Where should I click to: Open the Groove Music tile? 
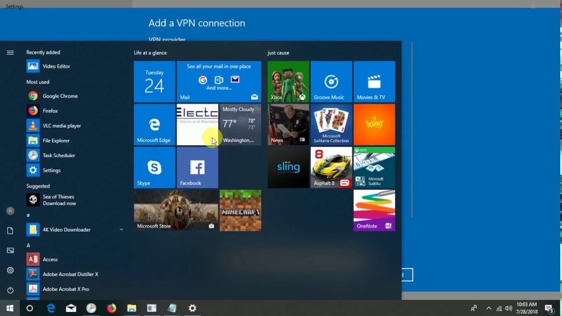click(331, 82)
